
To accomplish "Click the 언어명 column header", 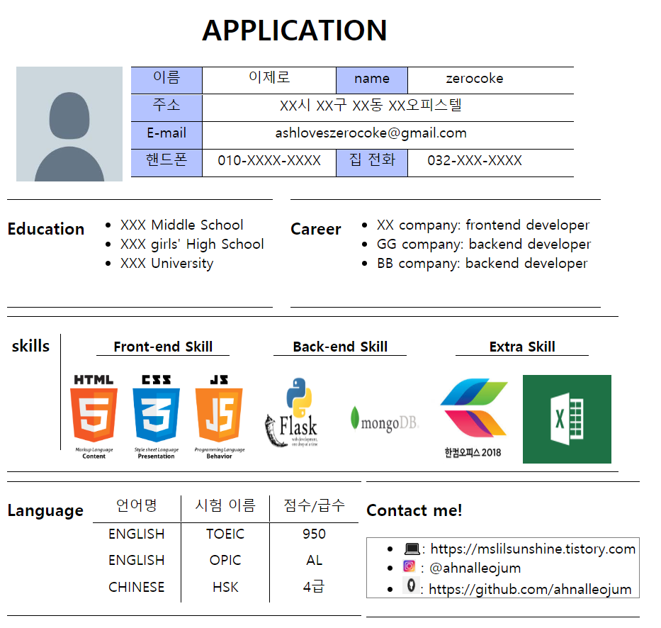I will click(137, 505).
